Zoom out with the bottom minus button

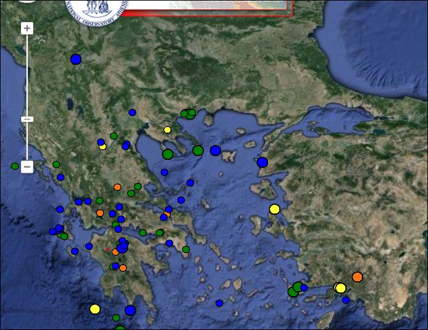click(27, 167)
